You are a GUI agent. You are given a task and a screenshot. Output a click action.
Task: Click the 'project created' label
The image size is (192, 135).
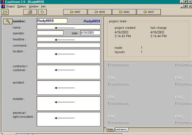(x=125, y=28)
